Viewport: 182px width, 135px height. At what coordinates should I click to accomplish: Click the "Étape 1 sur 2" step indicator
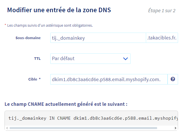162,11
